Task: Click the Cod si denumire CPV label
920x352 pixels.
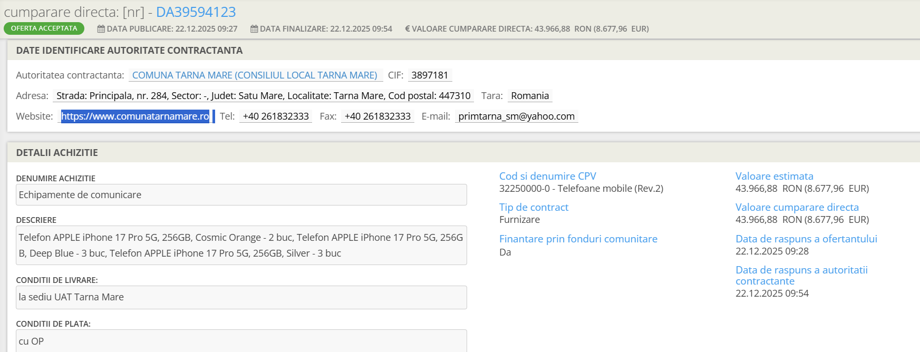Action: tap(547, 177)
